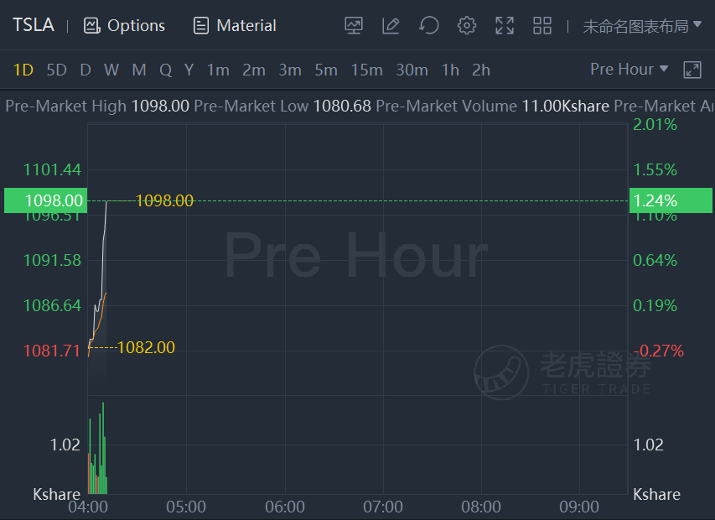Open chart settings gear icon
Screen dimensions: 715x520
tap(467, 26)
